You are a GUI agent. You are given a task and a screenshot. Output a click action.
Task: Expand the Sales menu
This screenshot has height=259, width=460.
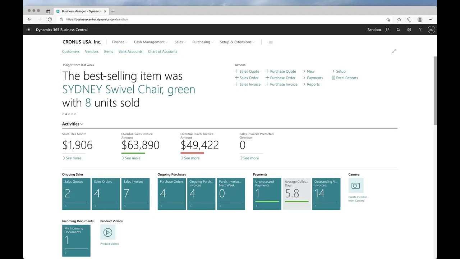coord(180,42)
